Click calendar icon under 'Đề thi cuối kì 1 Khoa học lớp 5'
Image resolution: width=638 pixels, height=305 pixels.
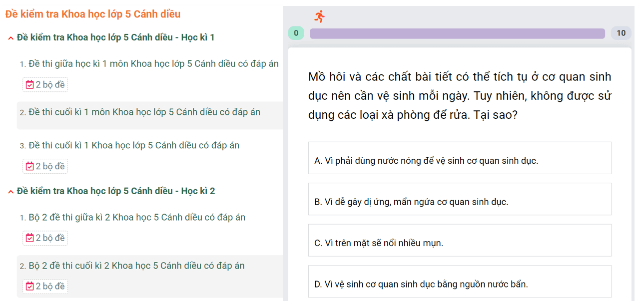pos(29,166)
